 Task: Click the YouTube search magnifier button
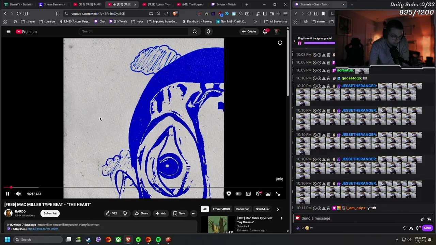click(x=194, y=31)
